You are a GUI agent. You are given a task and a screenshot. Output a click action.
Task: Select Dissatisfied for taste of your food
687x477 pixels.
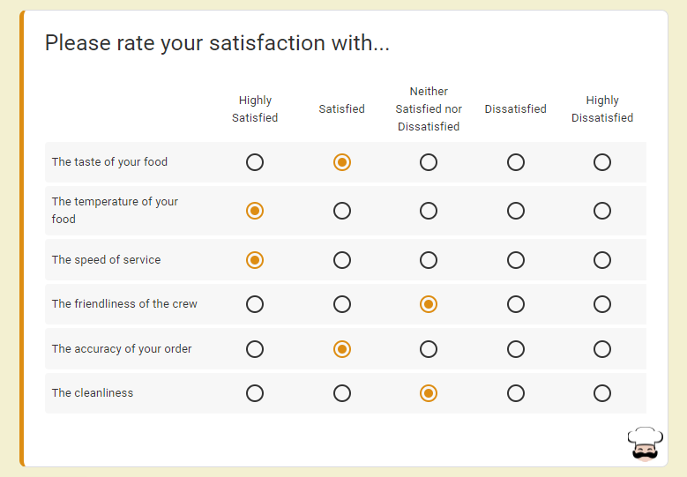(x=516, y=162)
